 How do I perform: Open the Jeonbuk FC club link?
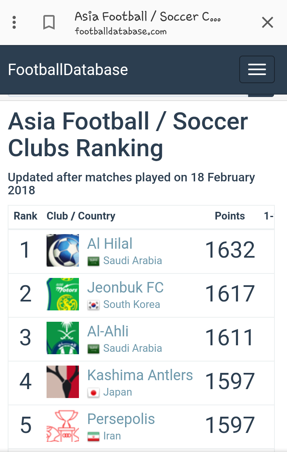click(x=125, y=287)
